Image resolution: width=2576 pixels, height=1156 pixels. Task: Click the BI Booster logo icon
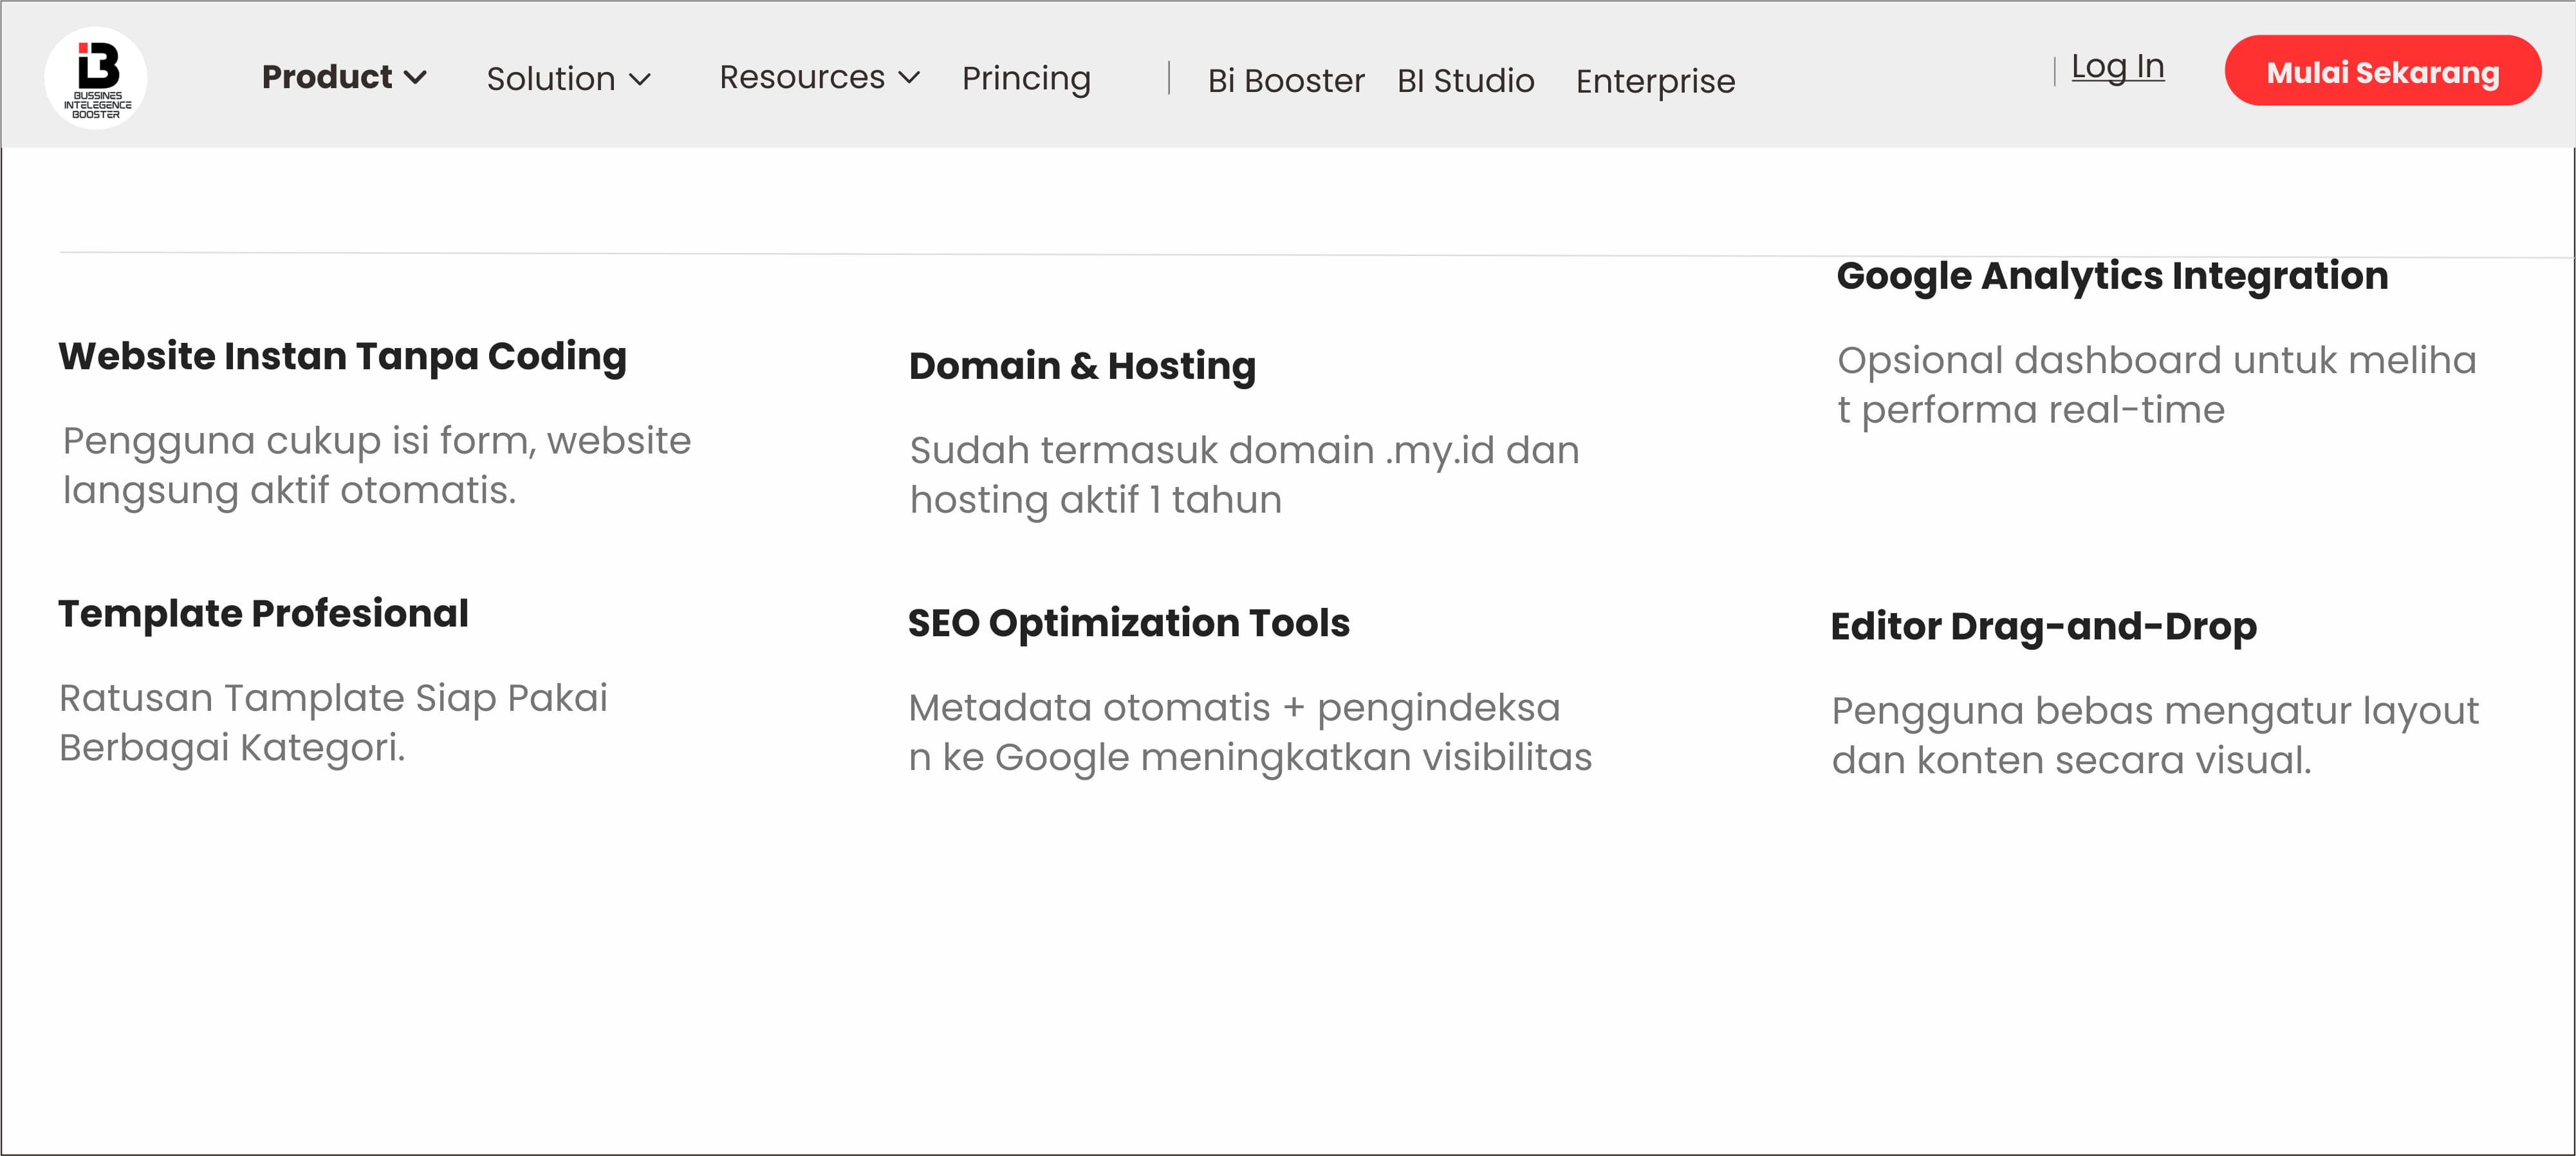[96, 78]
